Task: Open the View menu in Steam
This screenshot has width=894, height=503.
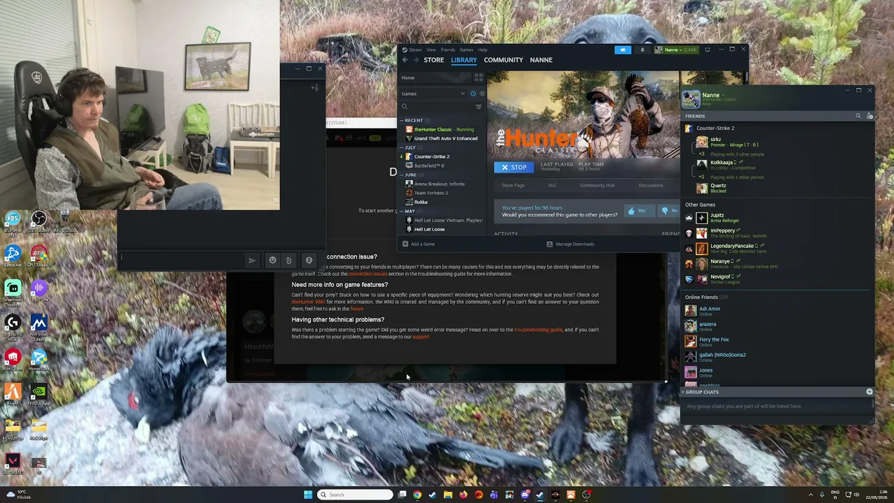Action: click(431, 50)
